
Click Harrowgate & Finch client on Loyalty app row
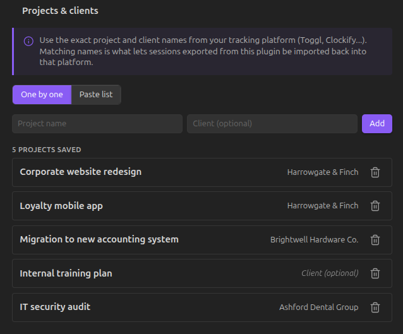(323, 206)
